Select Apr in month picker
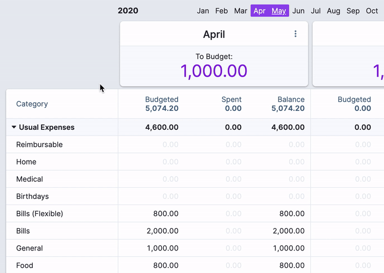384x273 pixels. (x=260, y=11)
